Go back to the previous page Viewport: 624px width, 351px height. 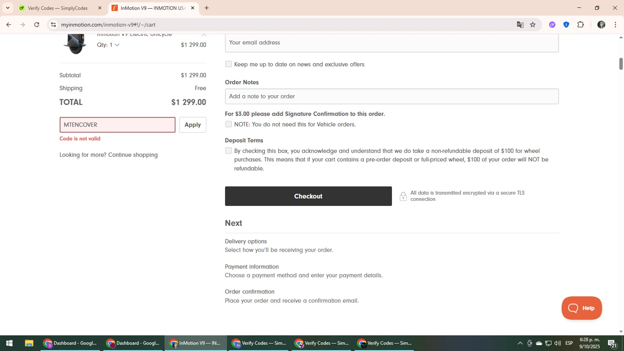pyautogui.click(x=8, y=25)
